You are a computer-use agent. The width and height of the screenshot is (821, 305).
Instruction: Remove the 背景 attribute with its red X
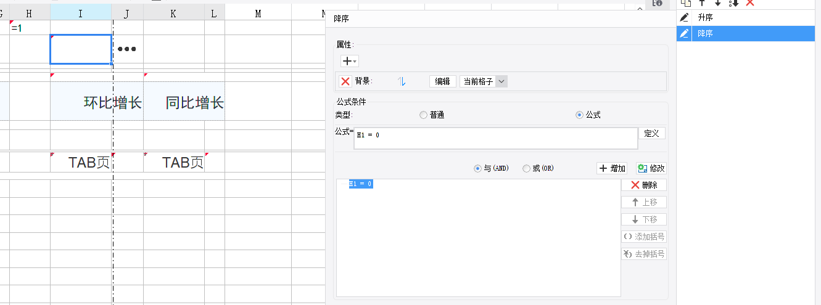tap(345, 81)
